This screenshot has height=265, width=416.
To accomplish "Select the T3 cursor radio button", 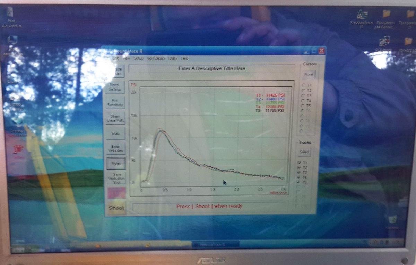I will [x=304, y=95].
